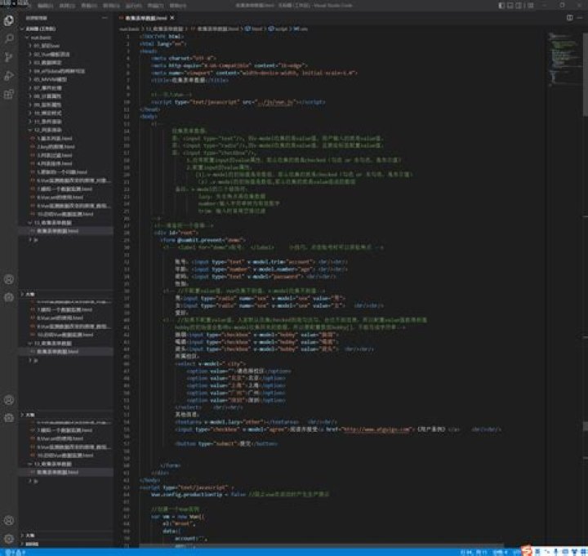Open the Edit menu (编辑)

pos(45,6)
